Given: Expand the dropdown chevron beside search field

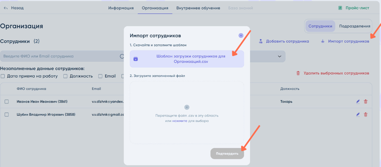Looking at the screenshot, I should [x=279, y=56].
